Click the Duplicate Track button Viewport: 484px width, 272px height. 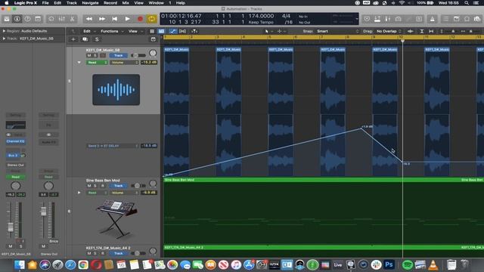pyautogui.click(x=85, y=39)
